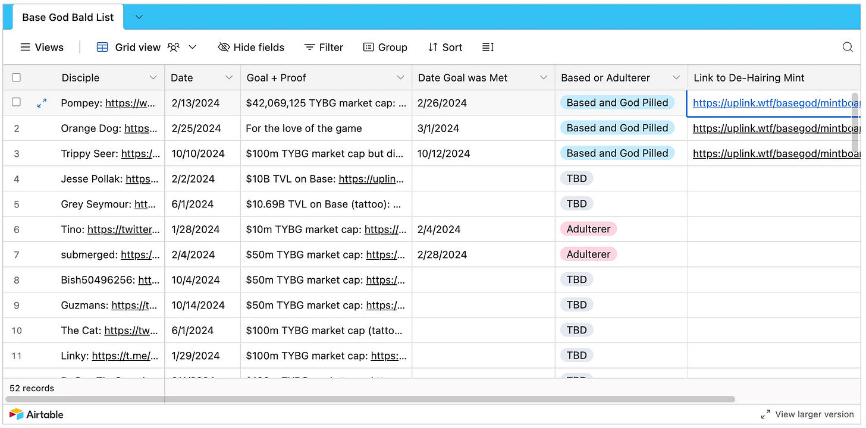Open Hide fields options

(x=251, y=47)
